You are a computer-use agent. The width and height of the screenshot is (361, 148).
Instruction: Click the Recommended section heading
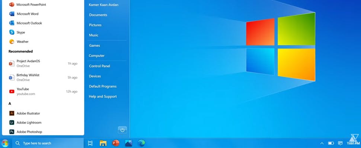pos(20,51)
